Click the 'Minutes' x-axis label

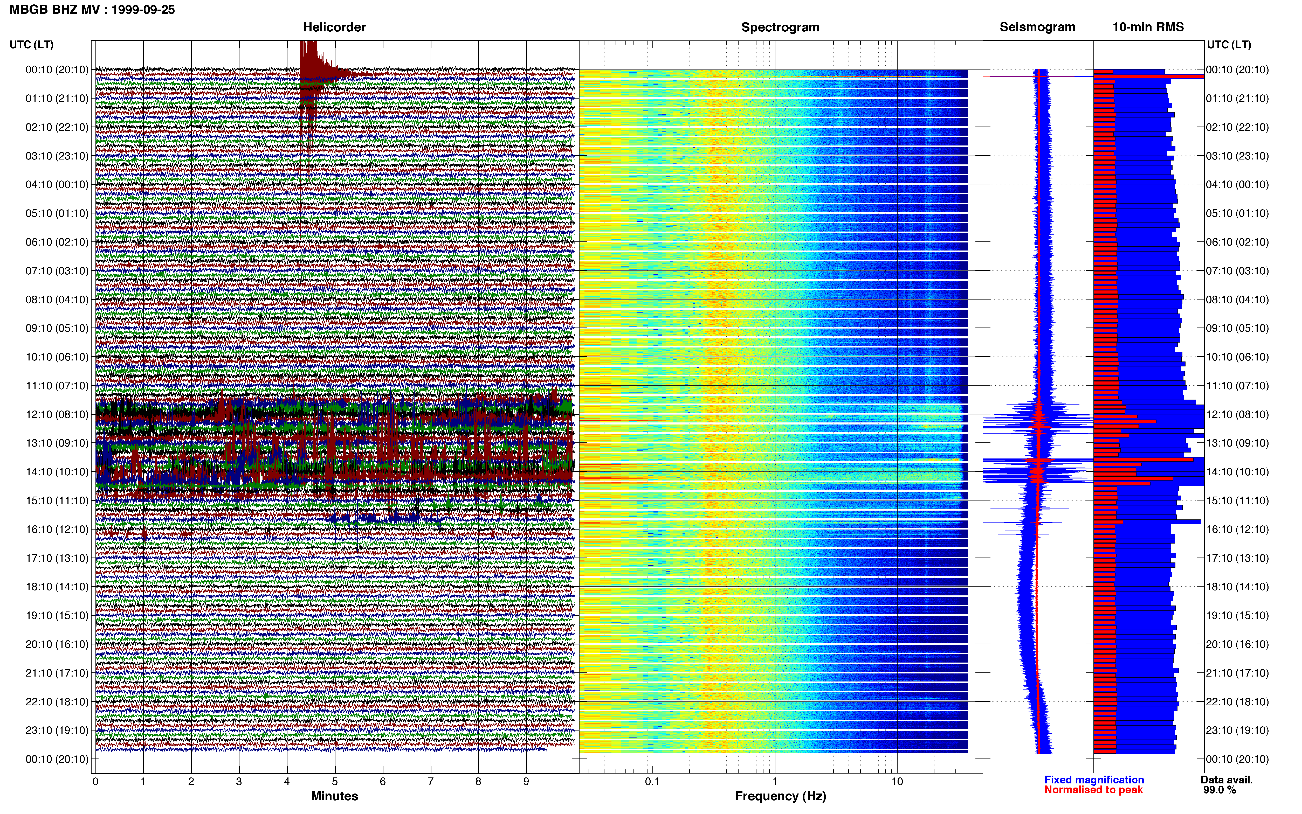point(334,796)
